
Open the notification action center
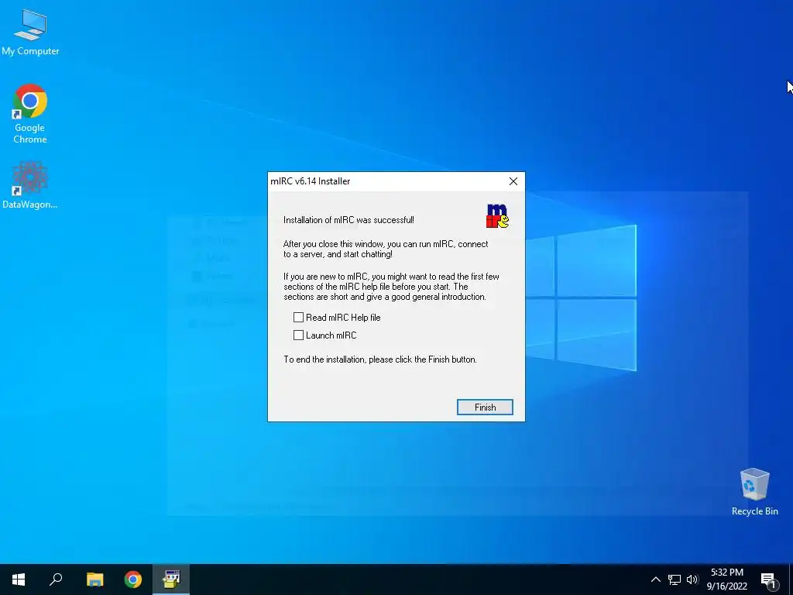point(768,580)
